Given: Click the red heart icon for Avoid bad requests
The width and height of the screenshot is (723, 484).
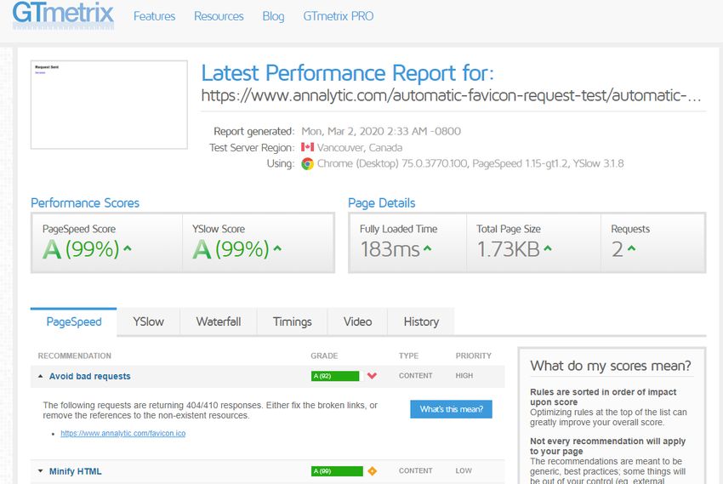Looking at the screenshot, I should coord(372,376).
